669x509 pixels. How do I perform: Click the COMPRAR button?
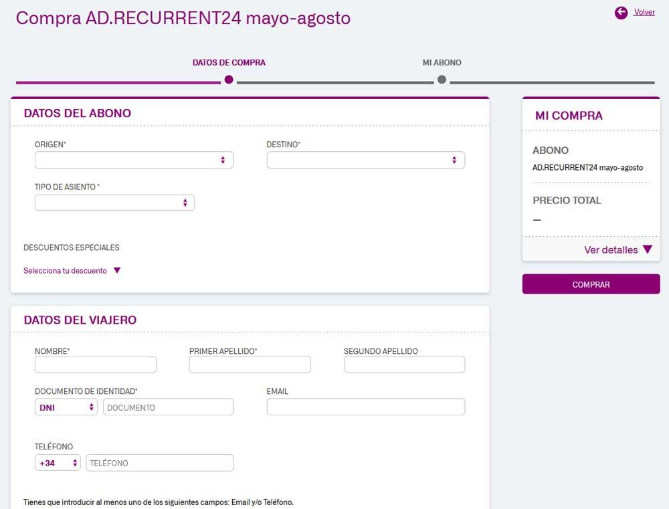(x=591, y=284)
